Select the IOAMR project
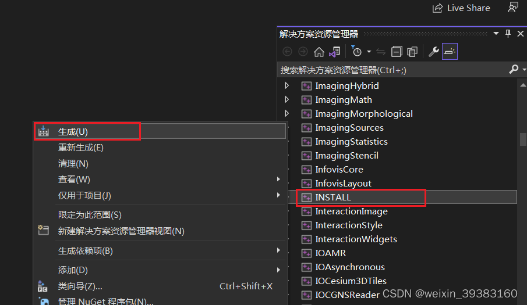Screen dimensions: 527x305 [330, 253]
